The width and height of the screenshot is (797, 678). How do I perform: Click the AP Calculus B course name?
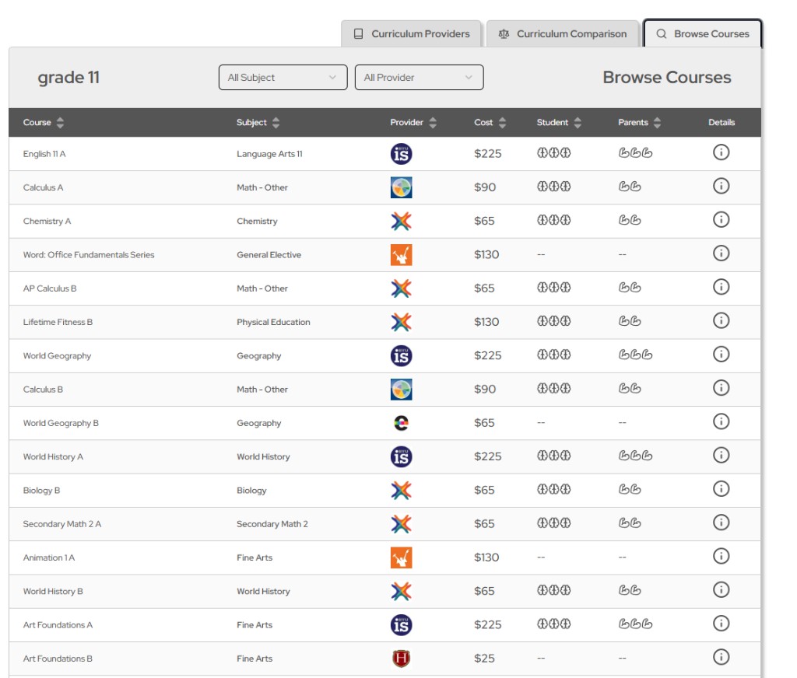pyautogui.click(x=50, y=288)
